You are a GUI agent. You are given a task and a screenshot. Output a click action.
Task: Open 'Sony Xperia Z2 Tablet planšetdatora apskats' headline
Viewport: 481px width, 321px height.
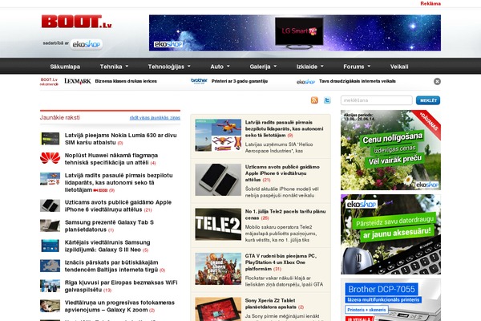pos(271,303)
